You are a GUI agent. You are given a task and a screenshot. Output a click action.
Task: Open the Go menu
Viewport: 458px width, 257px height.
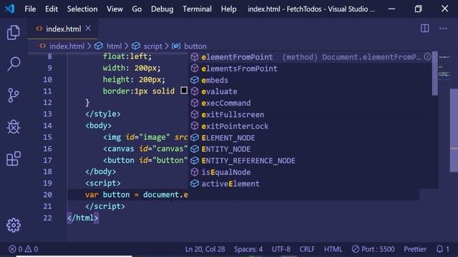click(137, 9)
